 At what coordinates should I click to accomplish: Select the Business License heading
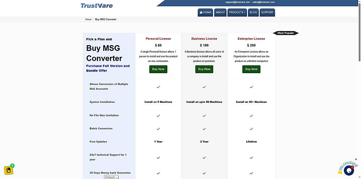(204, 39)
